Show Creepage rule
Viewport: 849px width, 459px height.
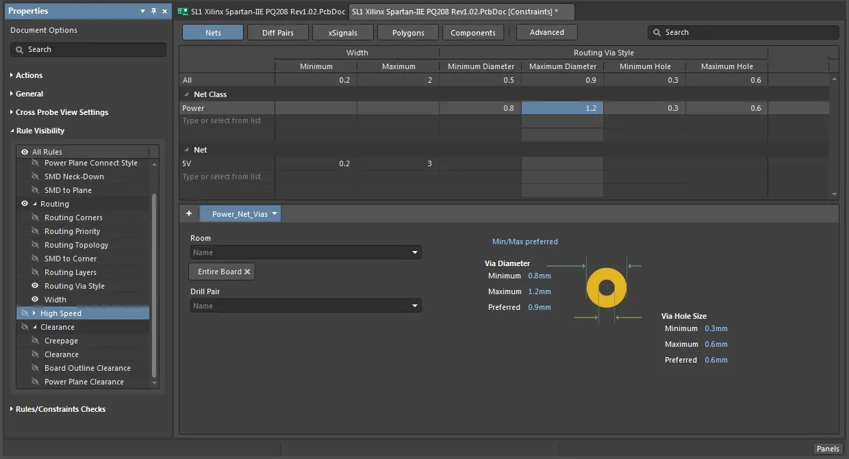point(36,341)
